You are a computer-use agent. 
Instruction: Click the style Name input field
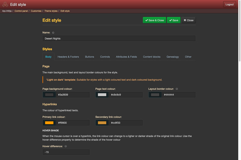[119, 39]
